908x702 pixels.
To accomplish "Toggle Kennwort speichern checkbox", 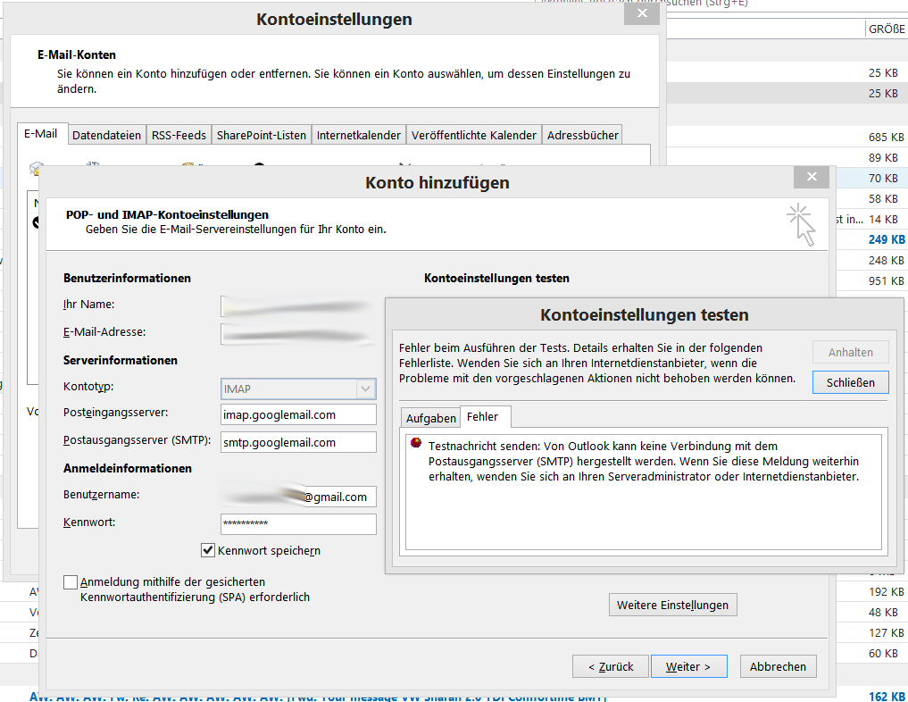I will coord(208,550).
